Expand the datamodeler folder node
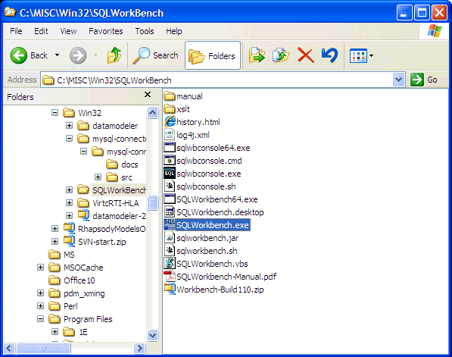This screenshot has height=357, width=452. [x=69, y=126]
